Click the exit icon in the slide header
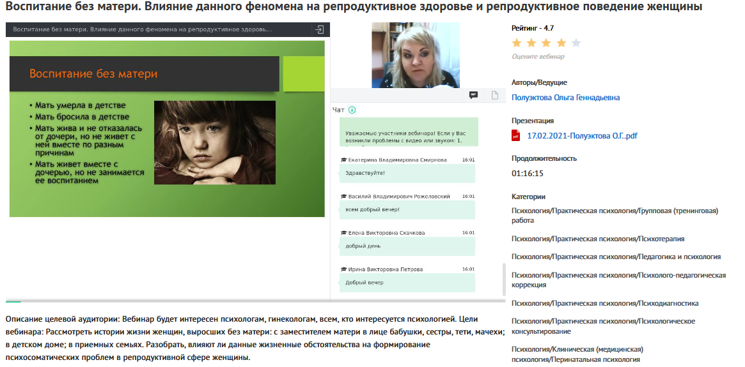Screen dimensions: 745x367 coord(318,30)
